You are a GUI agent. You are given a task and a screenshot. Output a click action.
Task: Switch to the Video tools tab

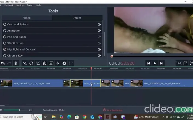coord(27,18)
